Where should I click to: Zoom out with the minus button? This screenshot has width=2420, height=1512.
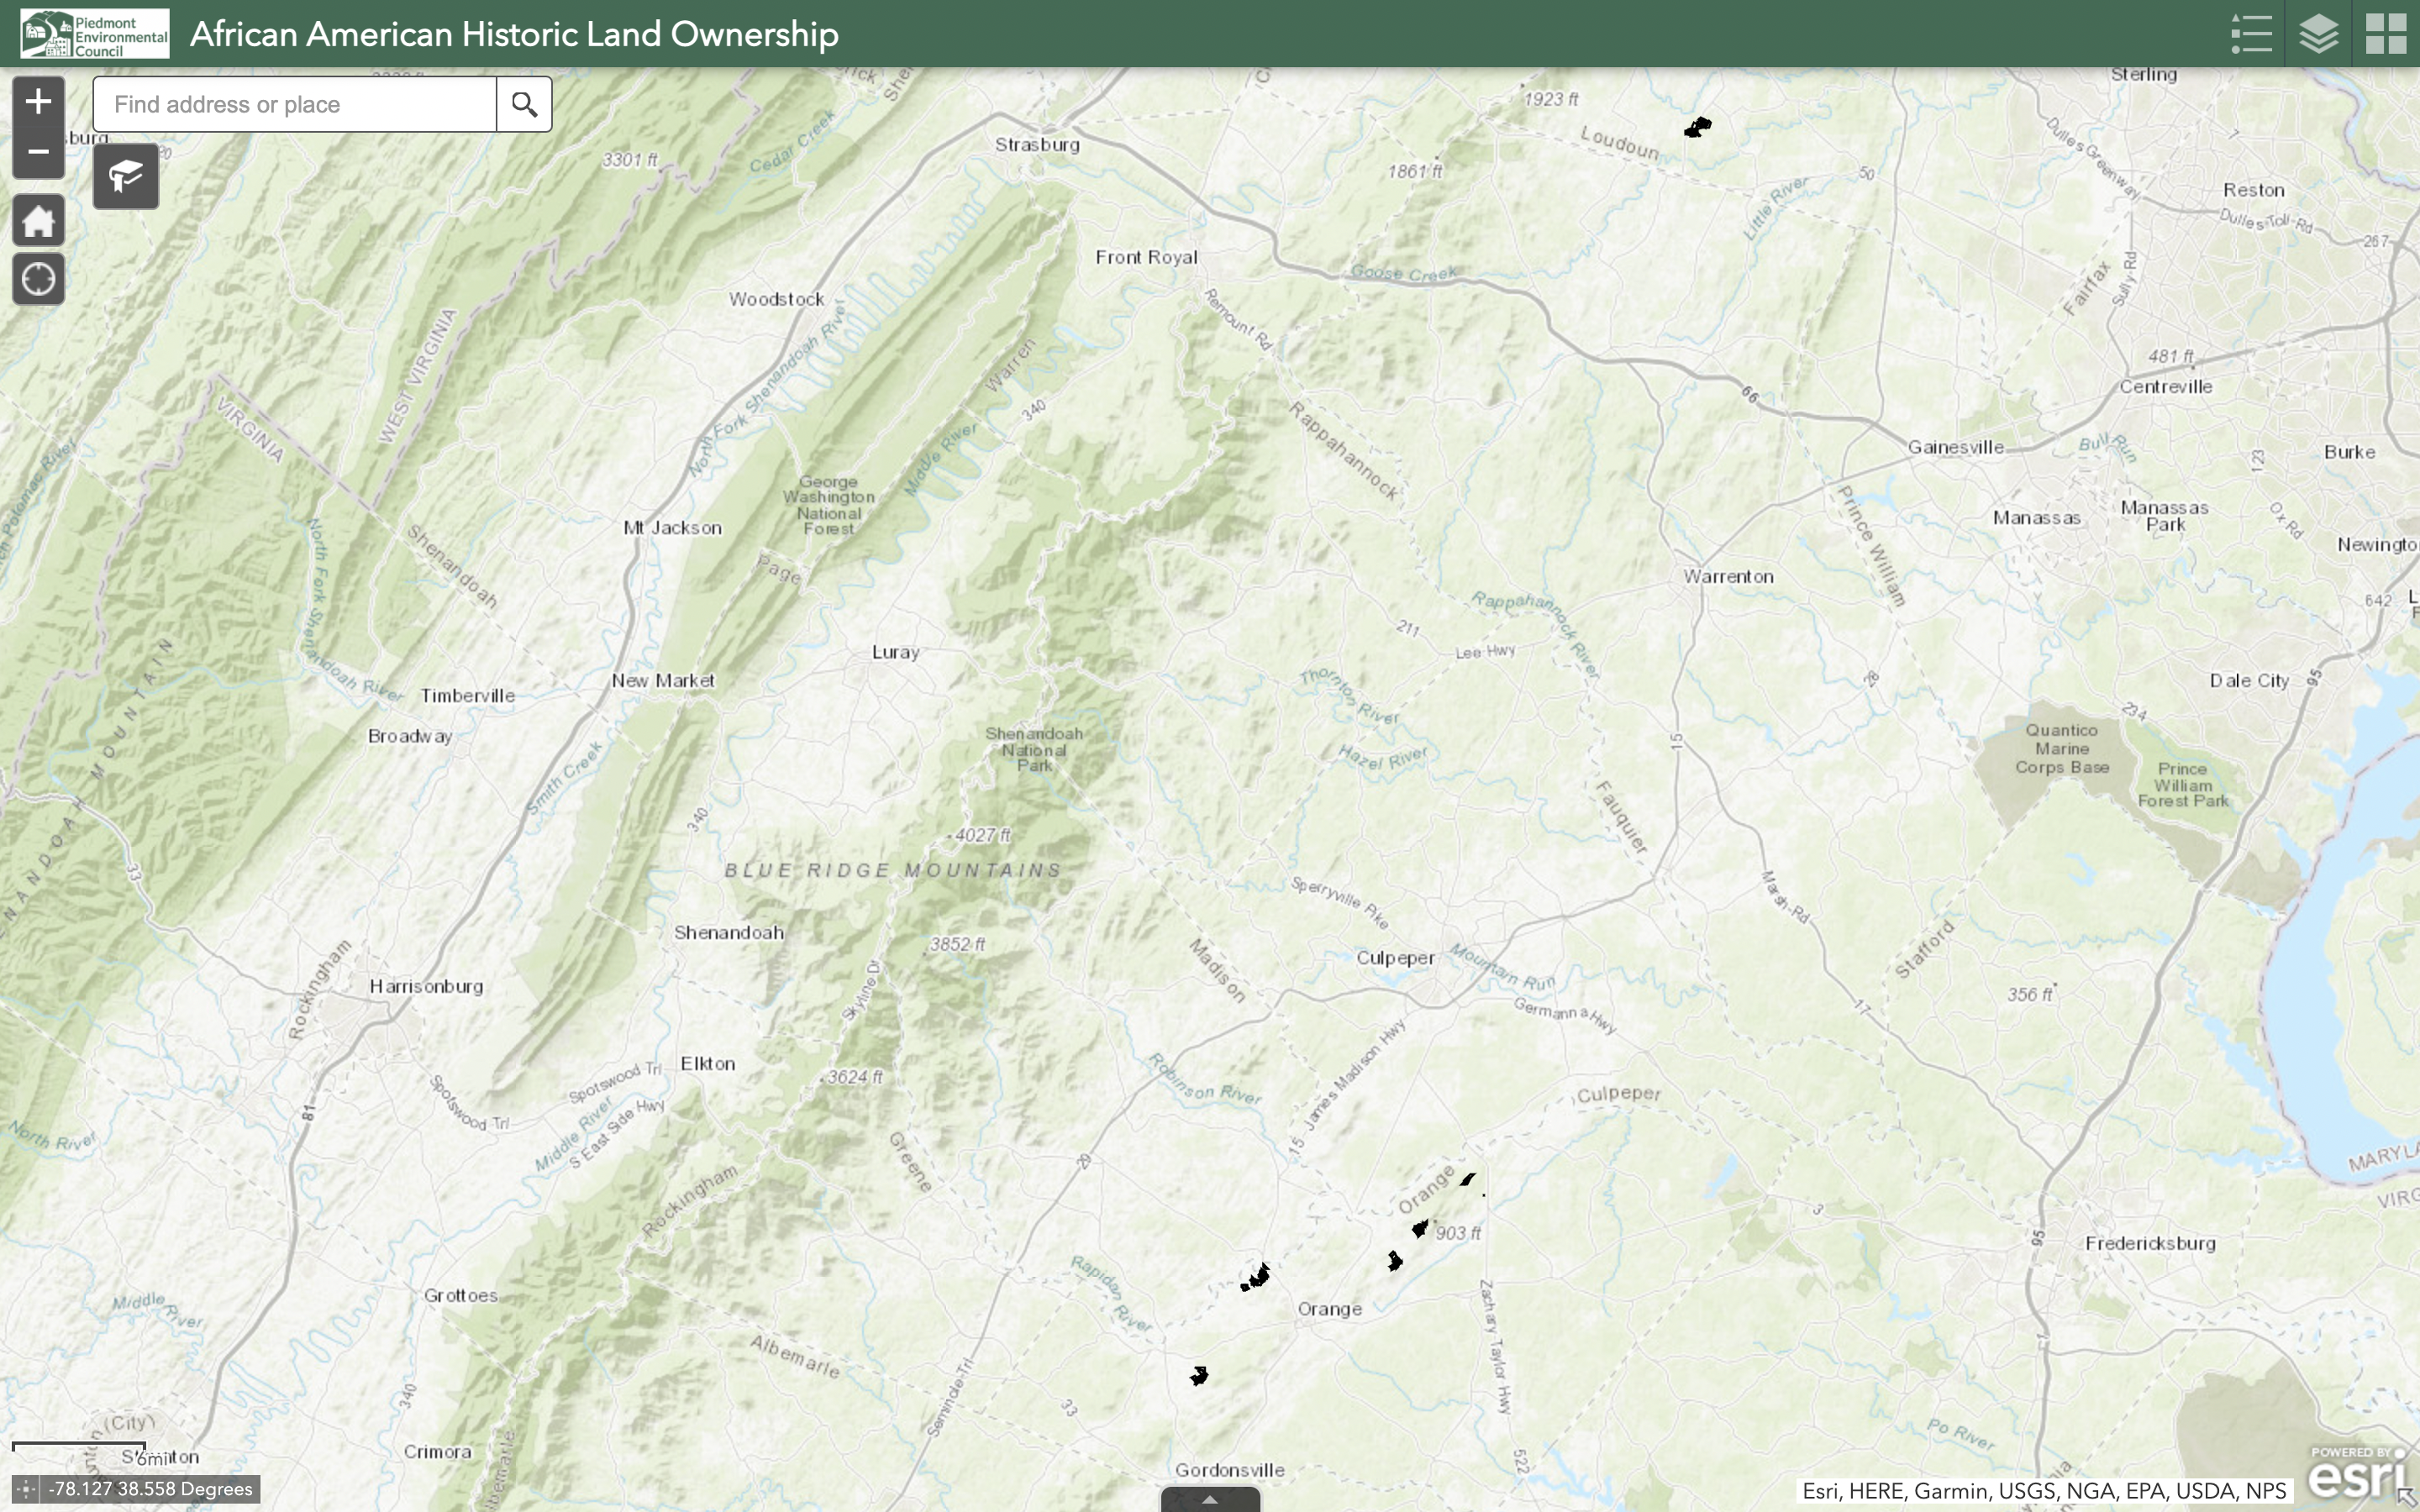click(38, 152)
